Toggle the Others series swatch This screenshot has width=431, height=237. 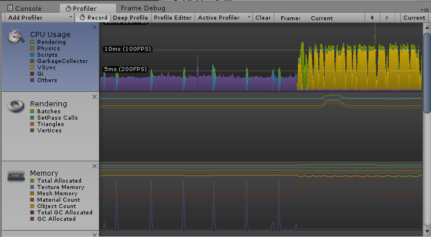32,80
